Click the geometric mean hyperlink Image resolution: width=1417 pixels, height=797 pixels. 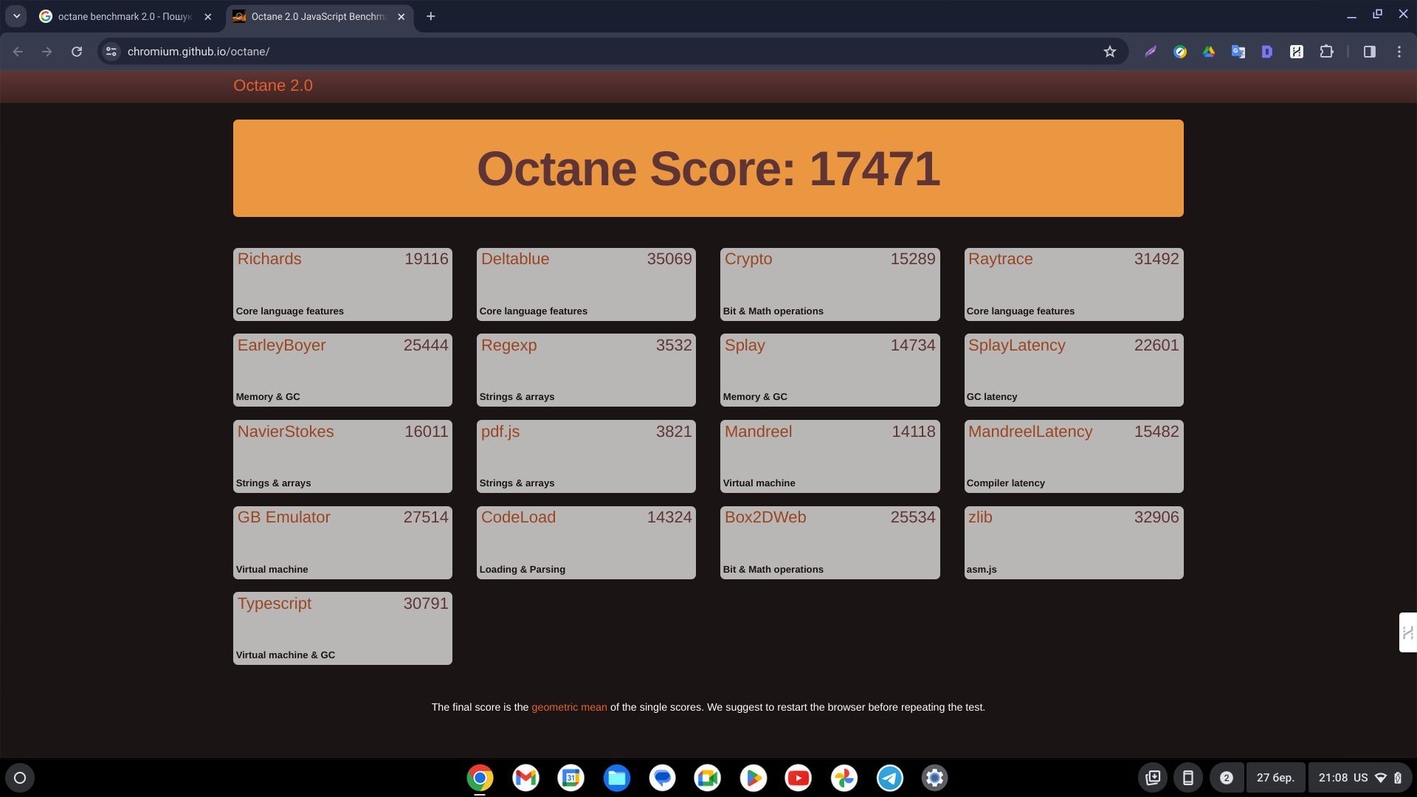569,706
